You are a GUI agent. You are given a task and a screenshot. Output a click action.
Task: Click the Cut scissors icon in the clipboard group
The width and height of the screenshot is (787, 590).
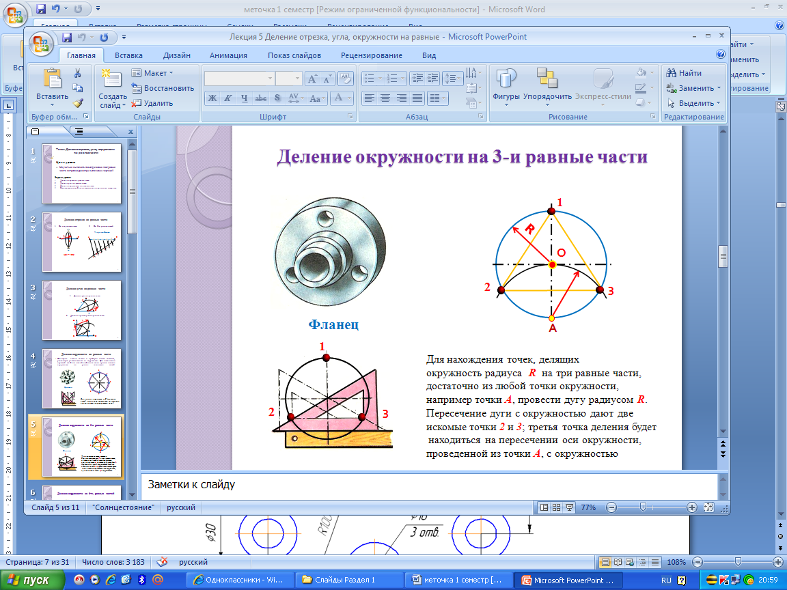click(78, 73)
